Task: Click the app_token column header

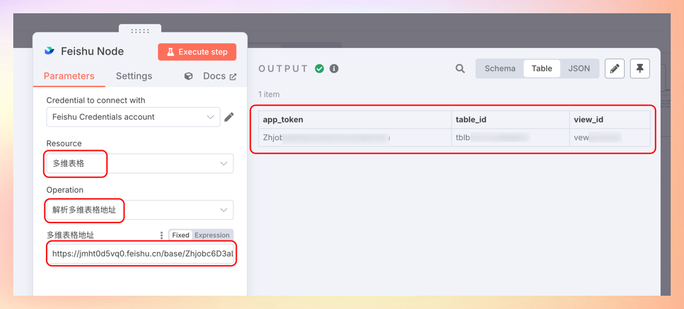Action: [x=355, y=120]
